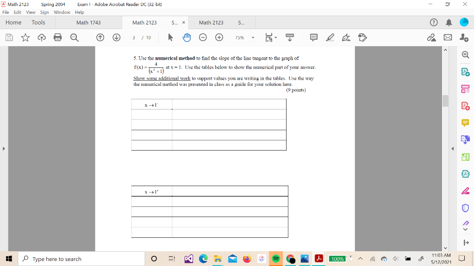Open the Comment tool from the toolbar
The image size is (474, 266).
click(x=314, y=37)
